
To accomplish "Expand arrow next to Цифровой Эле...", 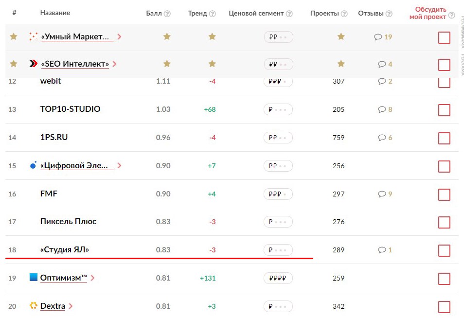I will point(119,165).
